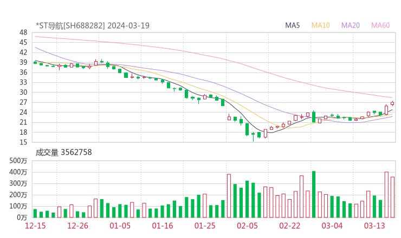Viewport: 401px width, 238px height.
Task: Click the 200万 volume axis label
Action: (18, 195)
